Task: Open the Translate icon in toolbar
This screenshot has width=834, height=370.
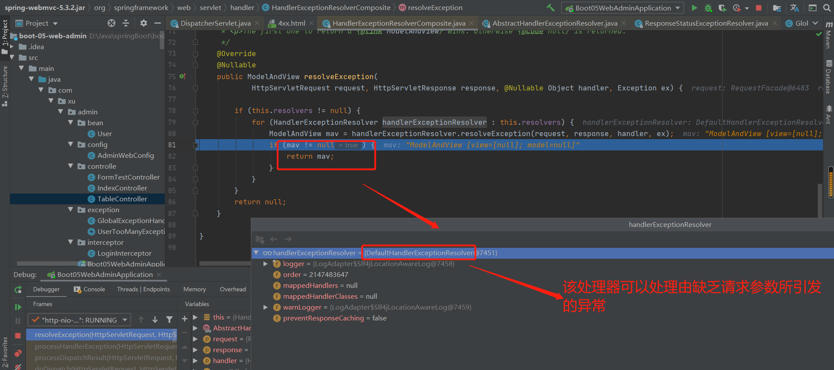Action: 794,8
